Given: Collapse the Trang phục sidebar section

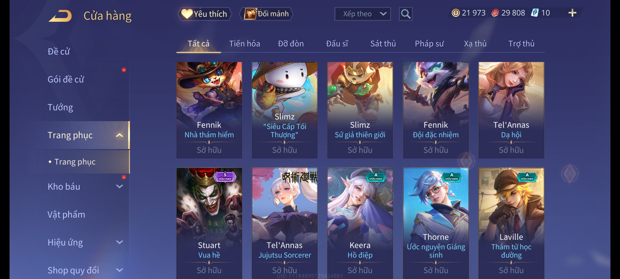Looking at the screenshot, I should [120, 135].
